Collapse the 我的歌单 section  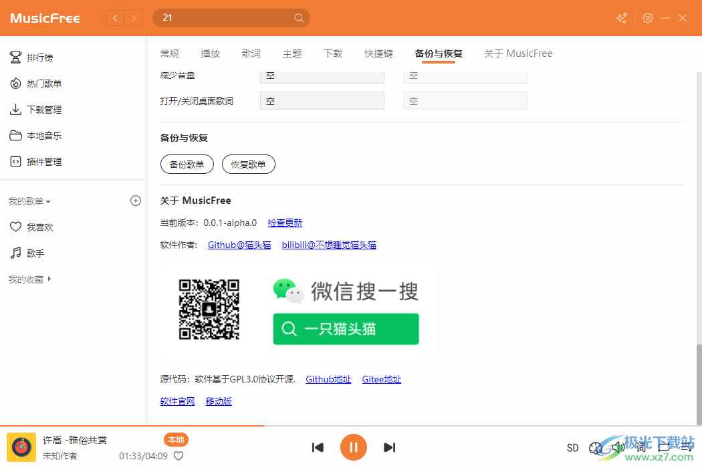tap(29, 201)
